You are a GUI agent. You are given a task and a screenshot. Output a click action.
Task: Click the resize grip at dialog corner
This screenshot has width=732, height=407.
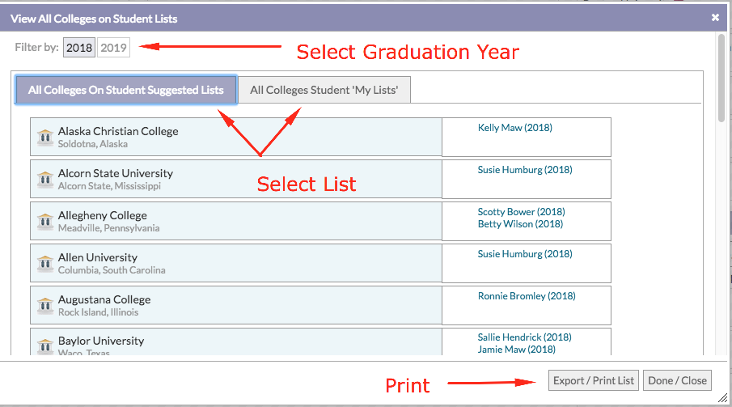(x=722, y=398)
